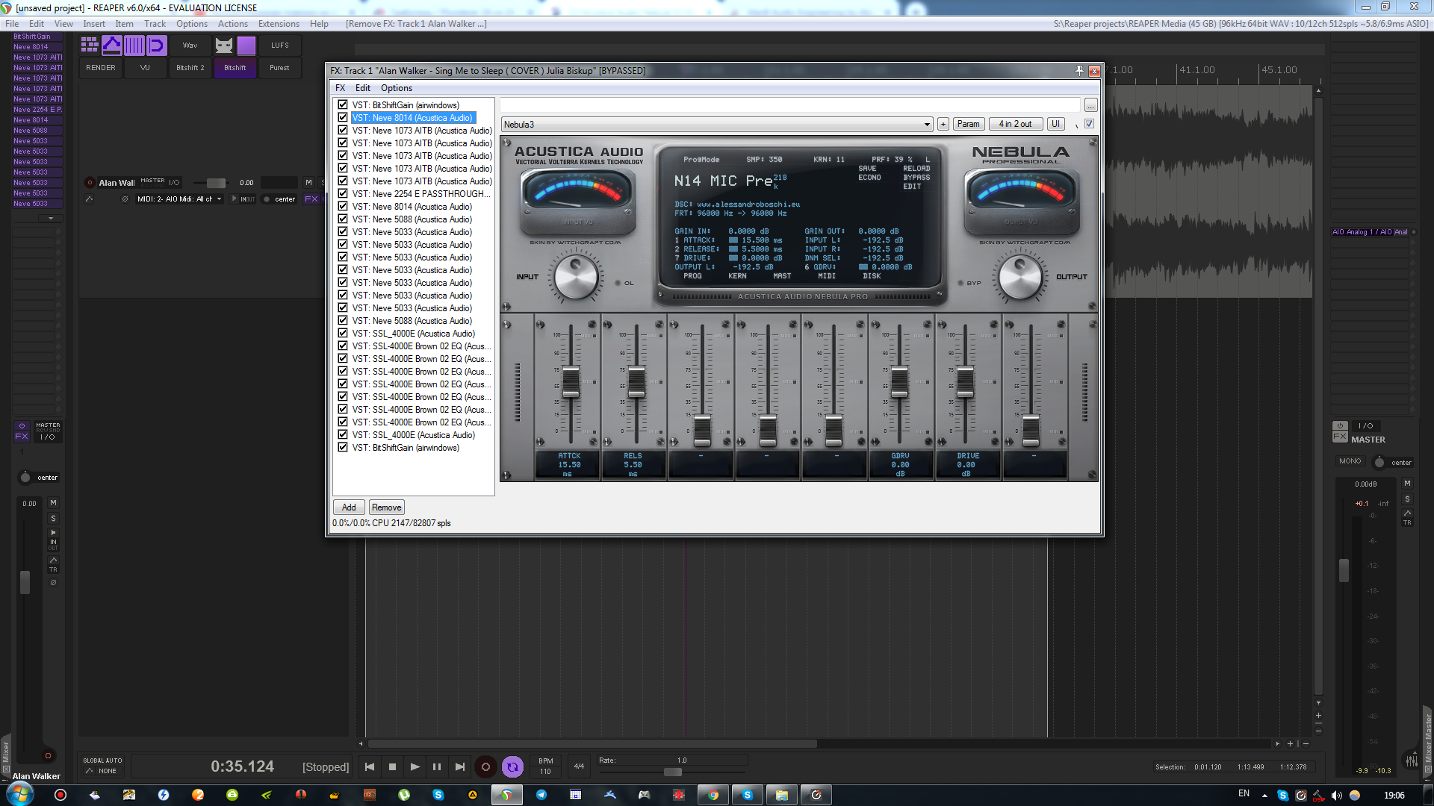Open the File menu
The width and height of the screenshot is (1434, 806).
[x=12, y=24]
